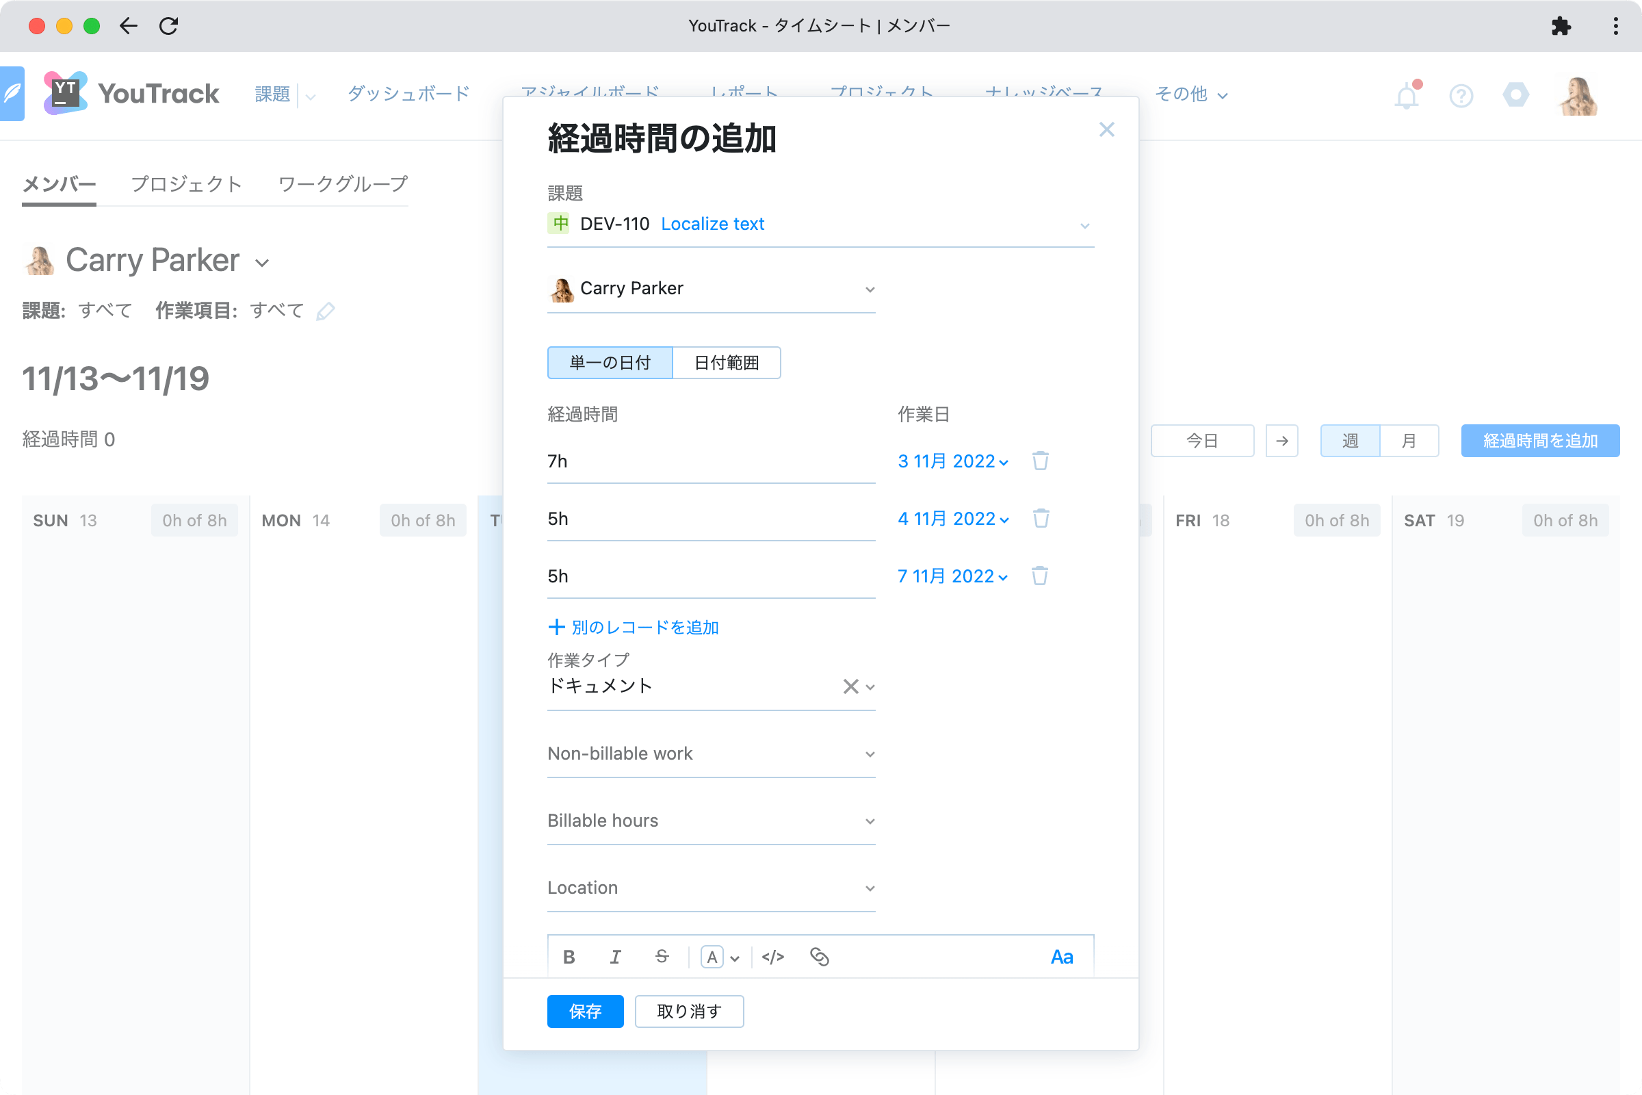Switch to the プロジェクト tab
This screenshot has width=1642, height=1095.
[x=185, y=183]
